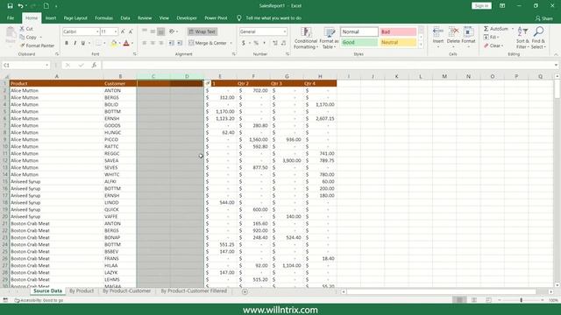Open Find & Select
Viewport: 561px width, 315px height.
[x=538, y=38]
